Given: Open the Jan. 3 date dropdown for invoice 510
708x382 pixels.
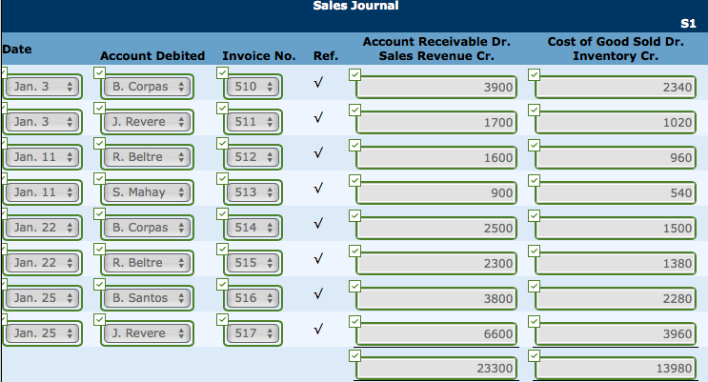Looking at the screenshot, I should tap(42, 87).
